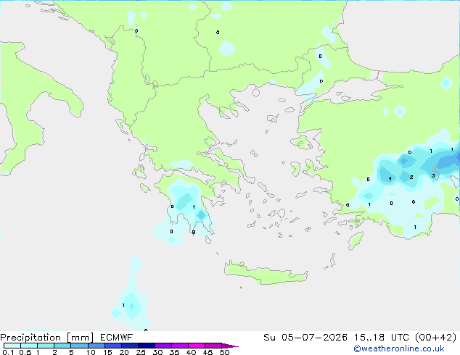Click the 'ECMWF' model label
Image resolution: width=460 pixels, height=355 pixels.
(117, 338)
